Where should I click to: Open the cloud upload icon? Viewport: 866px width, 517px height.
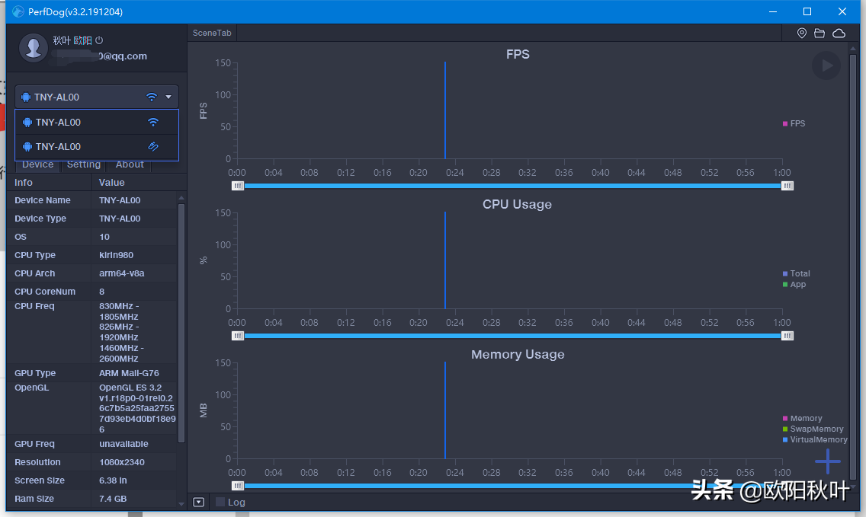(839, 33)
